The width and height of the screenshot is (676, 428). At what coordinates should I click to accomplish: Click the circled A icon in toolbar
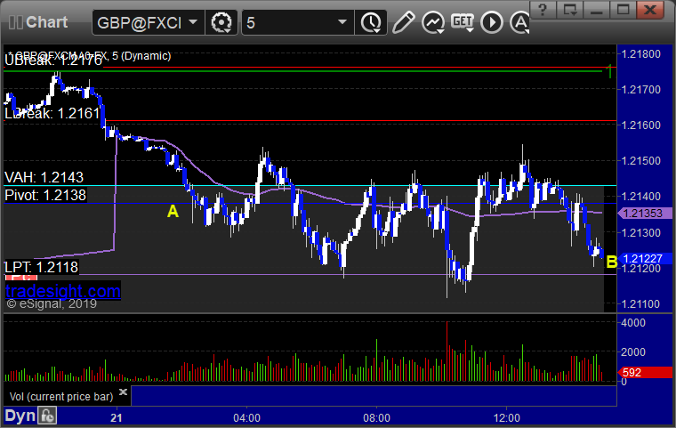coord(519,22)
